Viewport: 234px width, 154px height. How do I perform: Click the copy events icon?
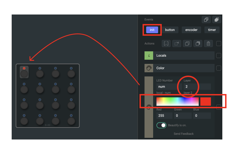(x=206, y=20)
